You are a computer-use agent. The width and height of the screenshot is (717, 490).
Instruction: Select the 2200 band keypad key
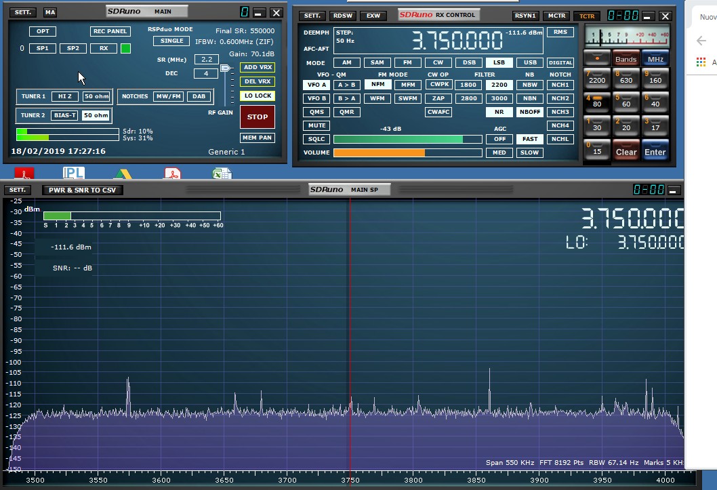point(597,77)
